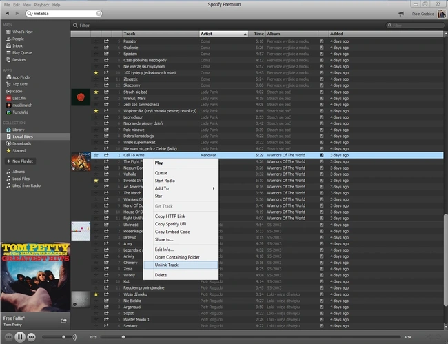Screen dimensions: 448x344
Task: Unstar 100 tysięcy jednakowych miast
Action: pos(96,73)
